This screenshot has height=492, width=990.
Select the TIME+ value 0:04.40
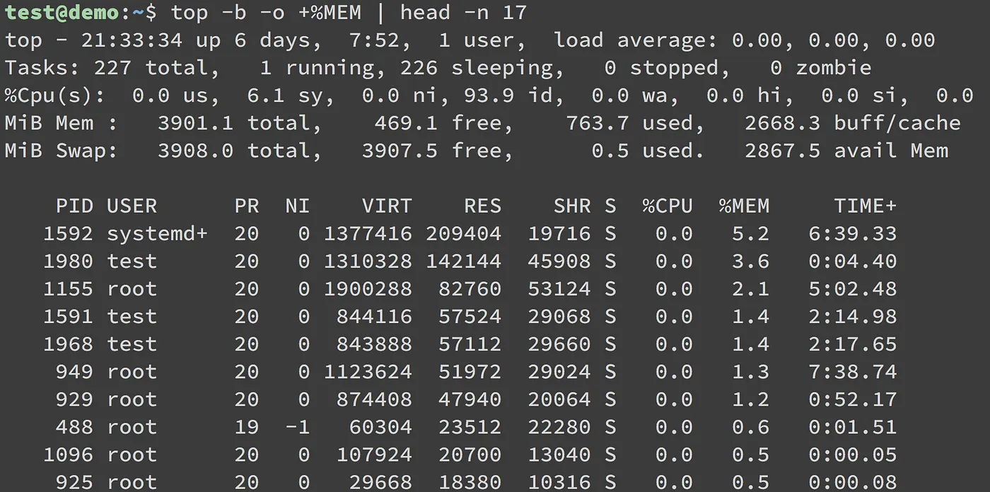pyautogui.click(x=853, y=261)
